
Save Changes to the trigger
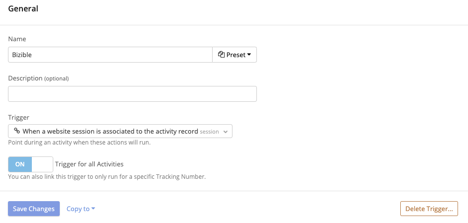(34, 209)
